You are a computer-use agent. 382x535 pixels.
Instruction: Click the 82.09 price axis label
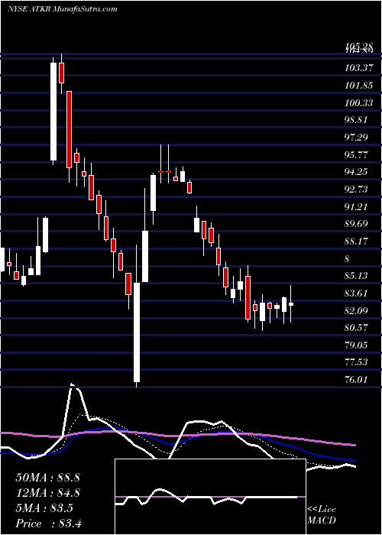tap(357, 310)
